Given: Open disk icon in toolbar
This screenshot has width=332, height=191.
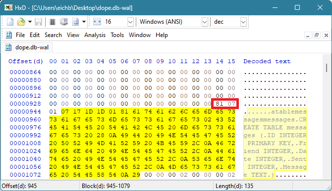Looking at the screenshot, I should pos(64,22).
